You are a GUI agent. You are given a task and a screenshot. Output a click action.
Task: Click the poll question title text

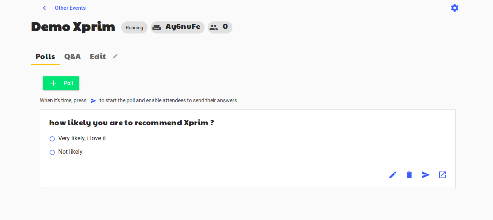(x=131, y=123)
